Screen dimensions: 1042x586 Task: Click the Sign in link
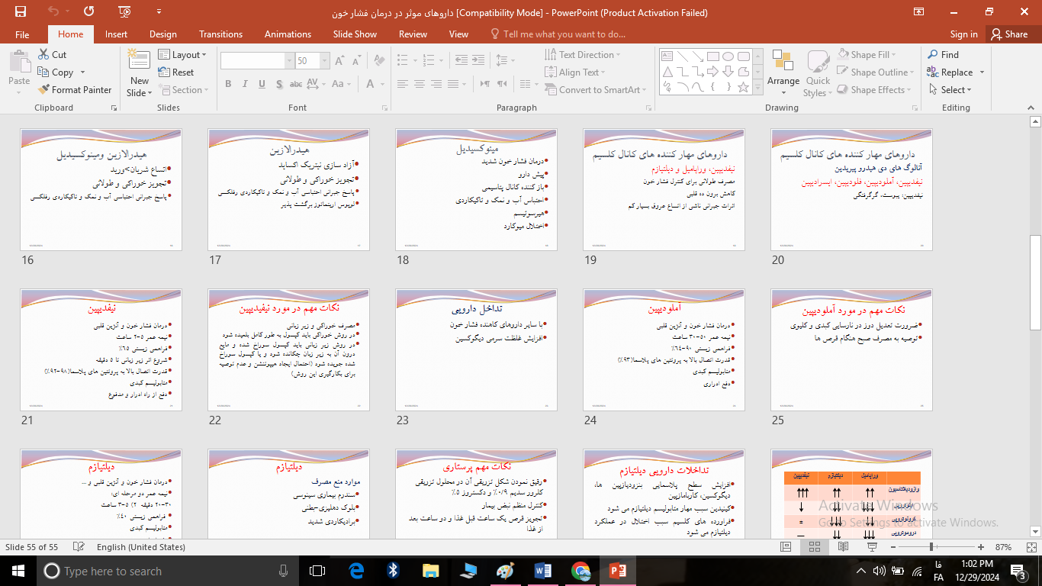(963, 34)
